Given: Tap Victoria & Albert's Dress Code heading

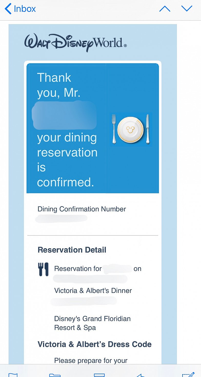Looking at the screenshot, I should tap(95, 344).
